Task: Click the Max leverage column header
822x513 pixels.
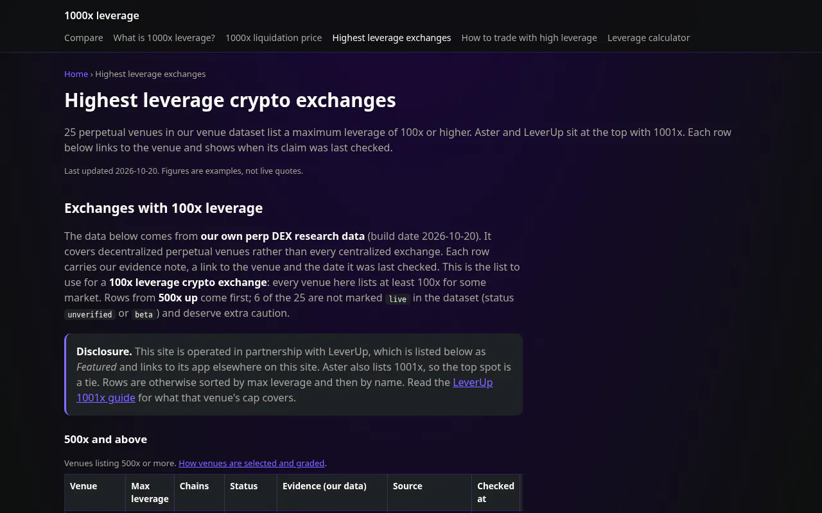Action: coord(150,492)
